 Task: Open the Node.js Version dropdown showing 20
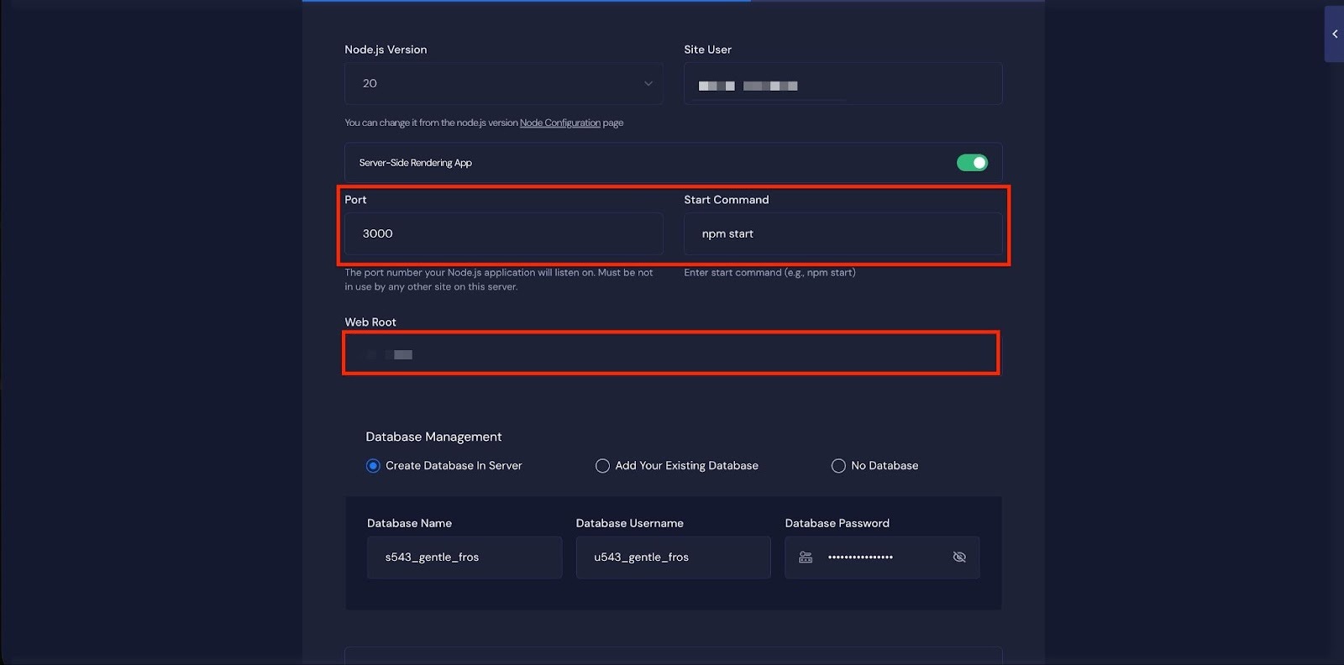[503, 84]
